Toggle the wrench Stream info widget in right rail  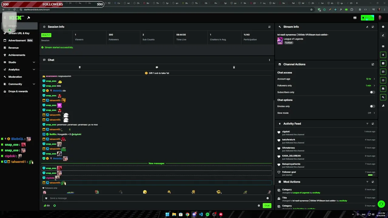pyautogui.click(x=383, y=97)
